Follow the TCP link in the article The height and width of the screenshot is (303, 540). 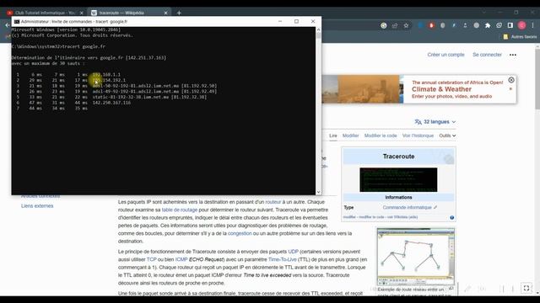[152, 260]
